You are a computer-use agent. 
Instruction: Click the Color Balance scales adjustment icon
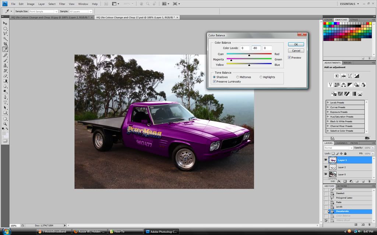point(343,85)
